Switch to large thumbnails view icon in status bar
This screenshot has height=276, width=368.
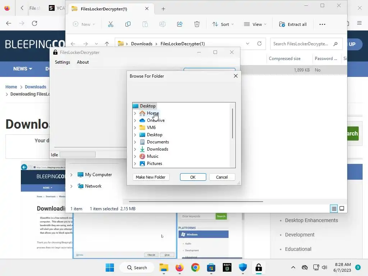[x=342, y=208]
